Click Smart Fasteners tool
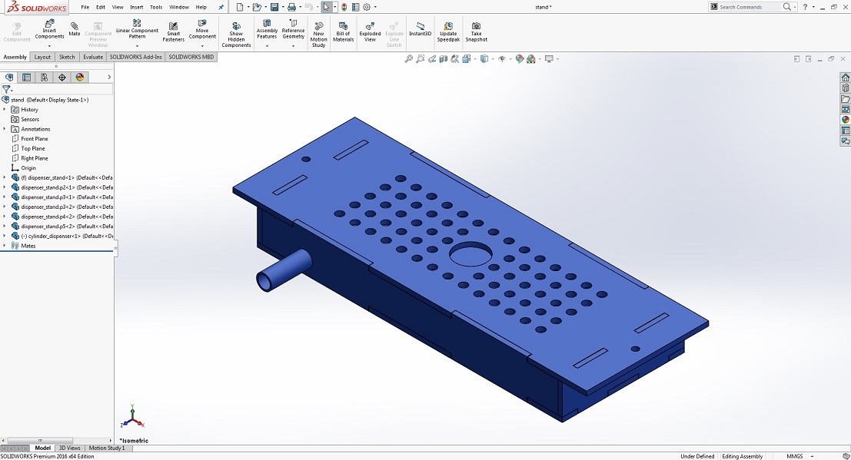The width and height of the screenshot is (851, 460). (173, 32)
